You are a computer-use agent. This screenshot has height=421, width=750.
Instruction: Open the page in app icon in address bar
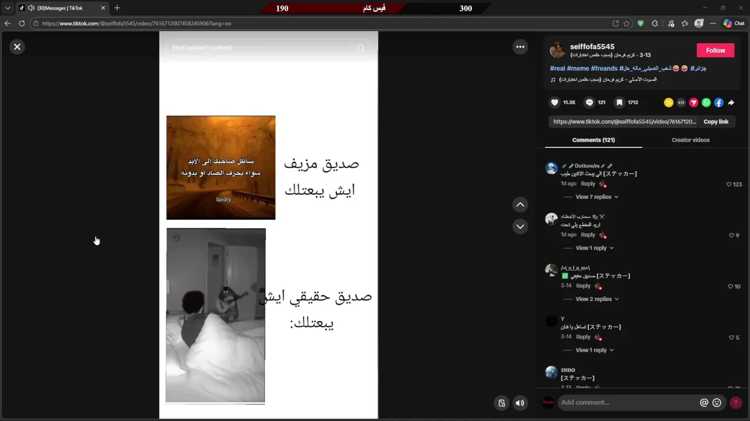[x=615, y=23]
